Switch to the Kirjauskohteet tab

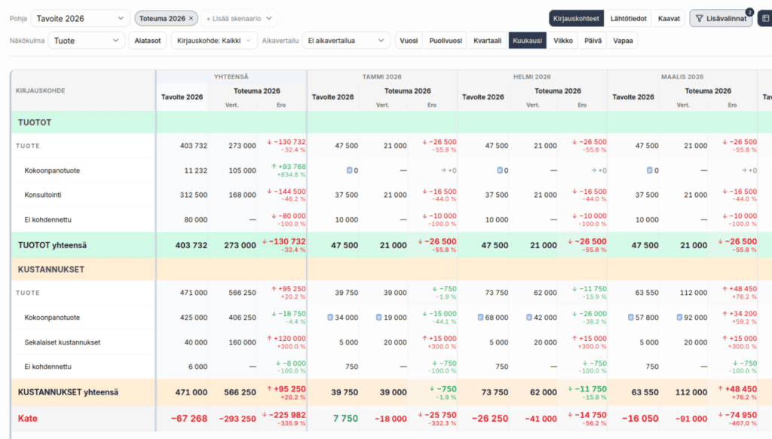(576, 19)
